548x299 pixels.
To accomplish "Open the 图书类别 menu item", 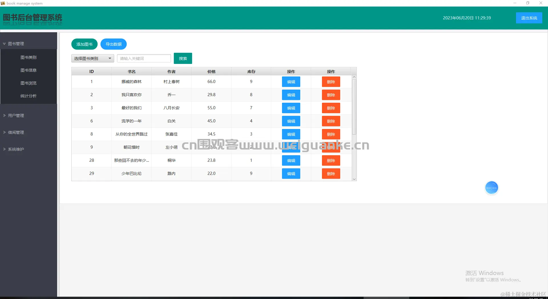I will [29, 57].
